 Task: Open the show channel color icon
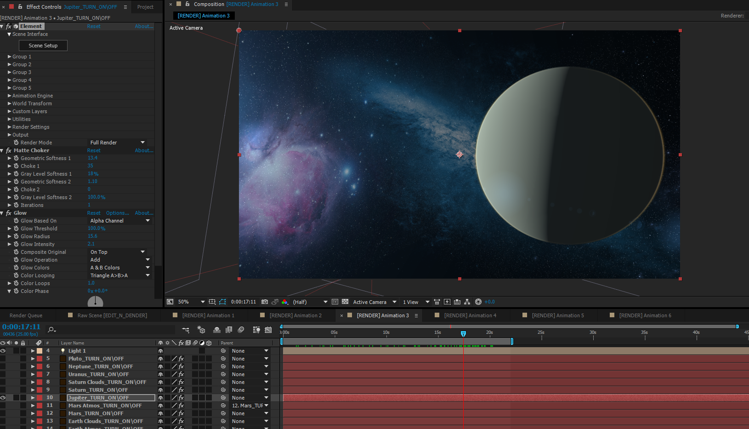(x=285, y=302)
